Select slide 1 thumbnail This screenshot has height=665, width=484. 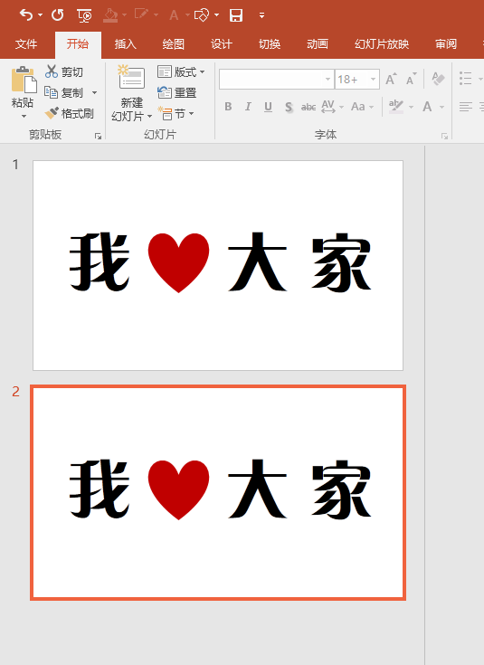[x=218, y=265]
